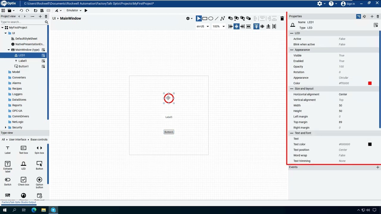This screenshot has width=381, height=214.
Task: Select the DefaultStyleSheet item
Action: click(x=26, y=39)
